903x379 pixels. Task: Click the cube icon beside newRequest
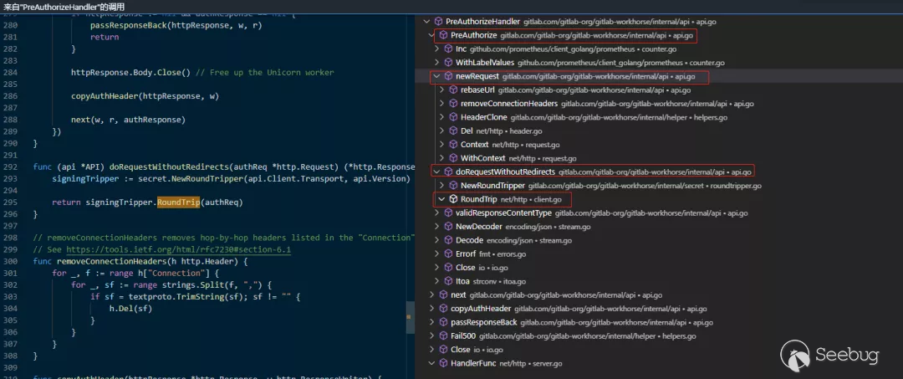448,76
